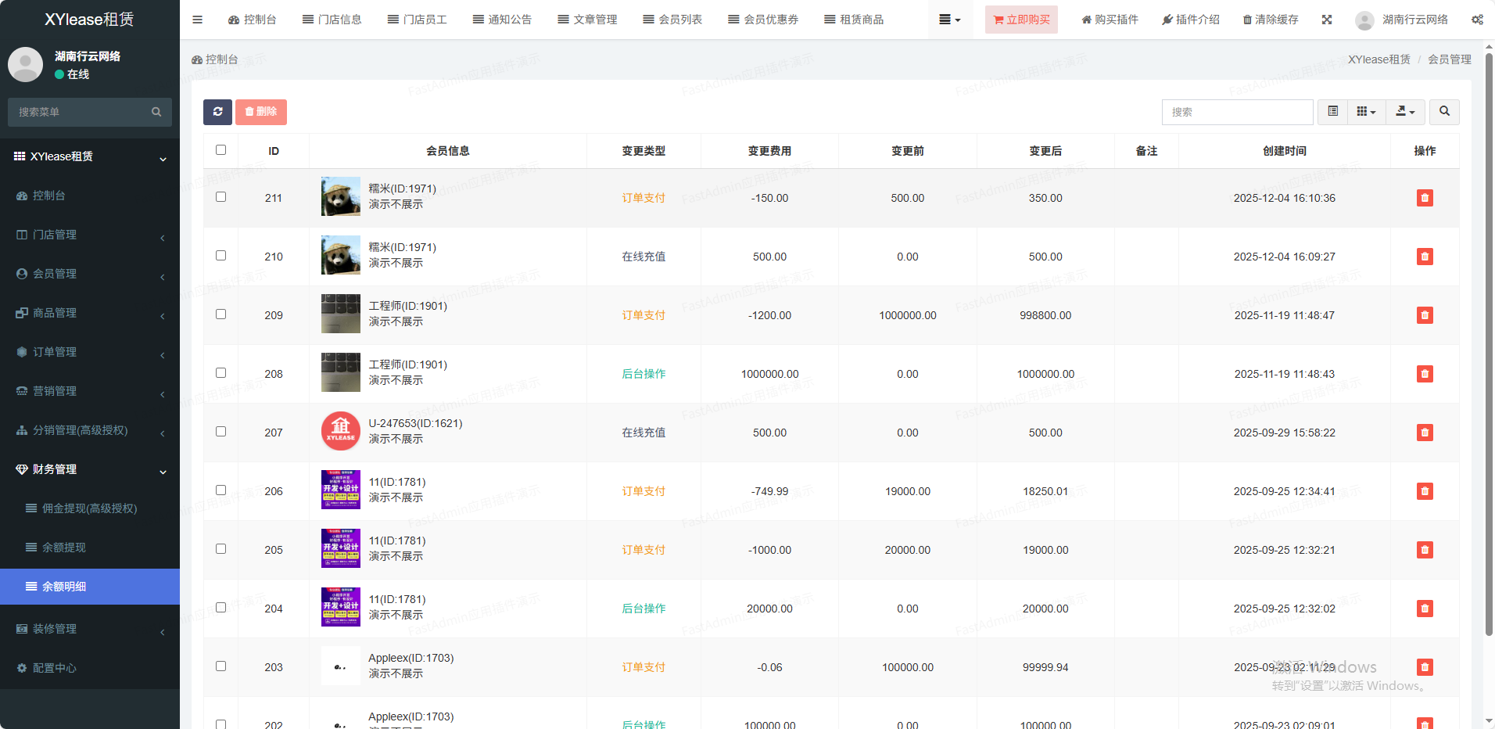The width and height of the screenshot is (1495, 729).
Task: Open the advanced search magnifier button
Action: 1443,112
